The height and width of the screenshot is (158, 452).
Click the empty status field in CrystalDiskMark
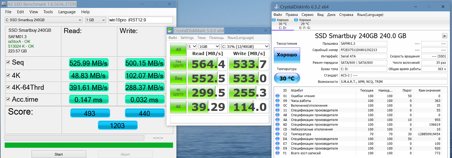220,119
